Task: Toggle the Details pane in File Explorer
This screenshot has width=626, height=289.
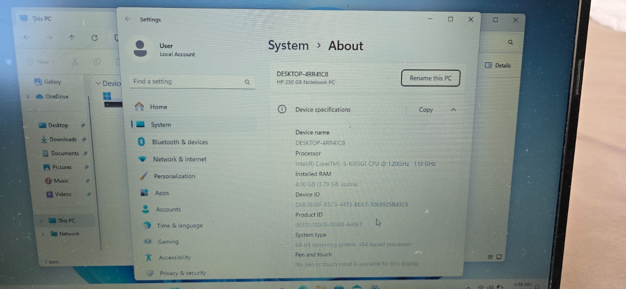Action: [498, 65]
